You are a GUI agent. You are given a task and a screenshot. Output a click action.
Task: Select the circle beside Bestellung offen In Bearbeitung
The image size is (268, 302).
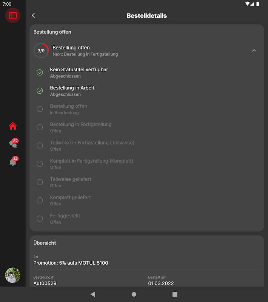(40, 109)
